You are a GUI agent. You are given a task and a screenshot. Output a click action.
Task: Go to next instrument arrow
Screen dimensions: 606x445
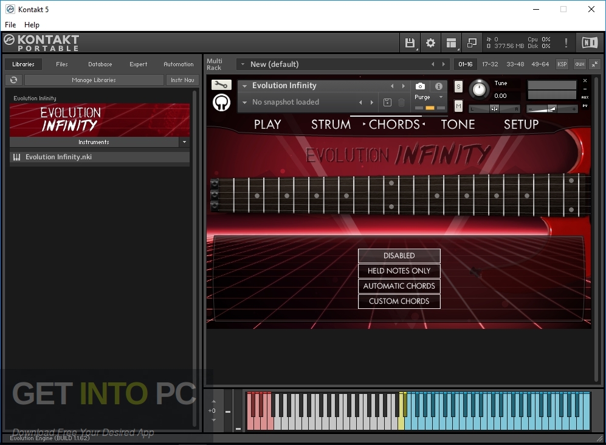[403, 86]
